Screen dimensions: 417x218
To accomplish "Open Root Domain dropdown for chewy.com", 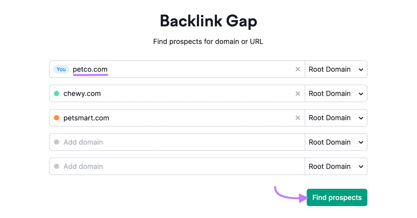I will pos(336,94).
